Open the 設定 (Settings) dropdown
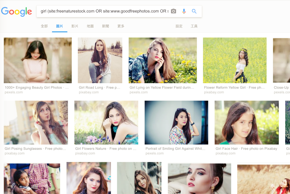The width and height of the screenshot is (290, 194). (x=179, y=26)
